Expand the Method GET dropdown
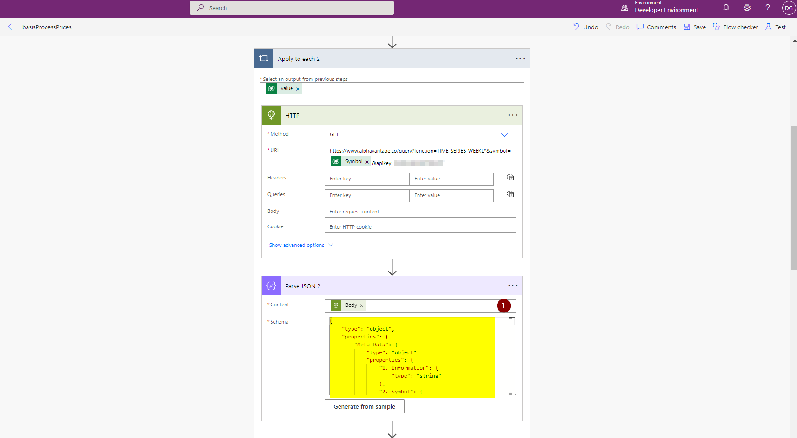Image resolution: width=797 pixels, height=438 pixels. pos(504,135)
